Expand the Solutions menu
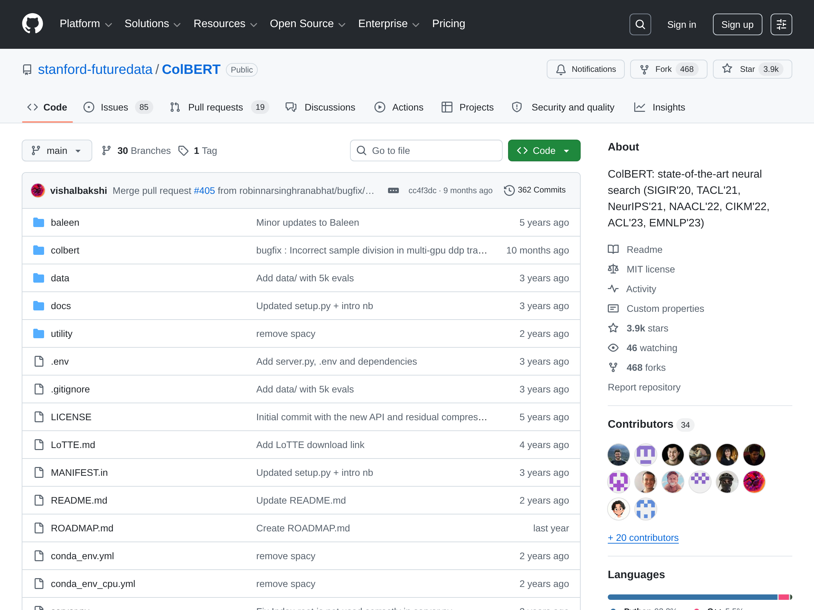This screenshot has width=814, height=610. tap(152, 24)
